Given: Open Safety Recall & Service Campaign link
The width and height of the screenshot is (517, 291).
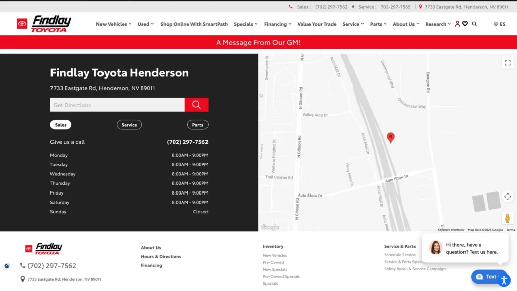Looking at the screenshot, I should 415,269.
